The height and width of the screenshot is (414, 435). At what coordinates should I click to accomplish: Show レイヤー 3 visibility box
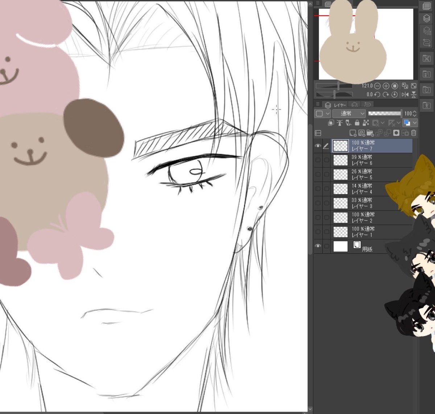point(318,203)
